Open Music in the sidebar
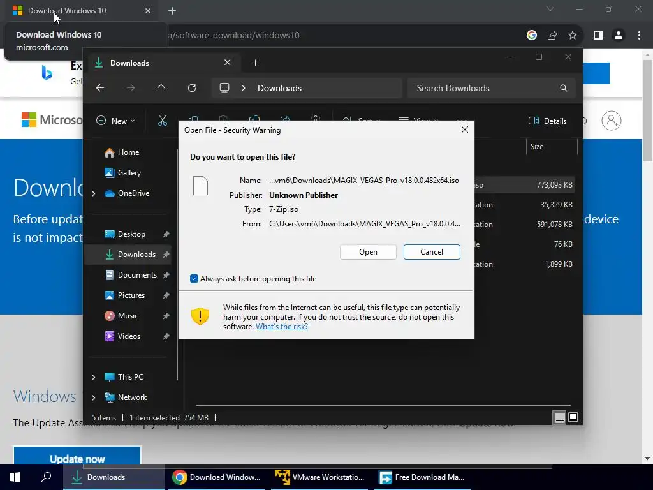The width and height of the screenshot is (653, 490). (128, 316)
